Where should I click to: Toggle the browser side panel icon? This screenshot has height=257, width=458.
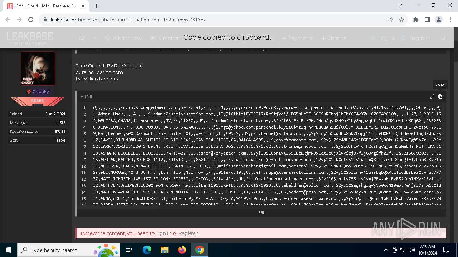pyautogui.click(x=427, y=20)
